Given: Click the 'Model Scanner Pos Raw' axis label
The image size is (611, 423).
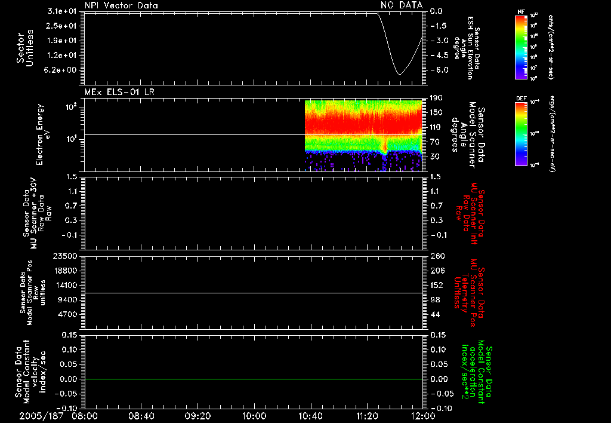Looking at the screenshot, I should [33, 293].
